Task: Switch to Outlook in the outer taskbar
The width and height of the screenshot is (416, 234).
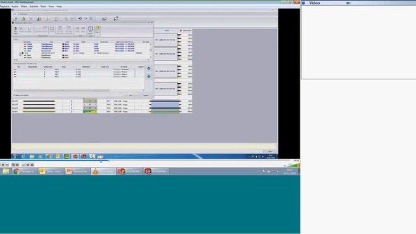Action: coord(51,172)
